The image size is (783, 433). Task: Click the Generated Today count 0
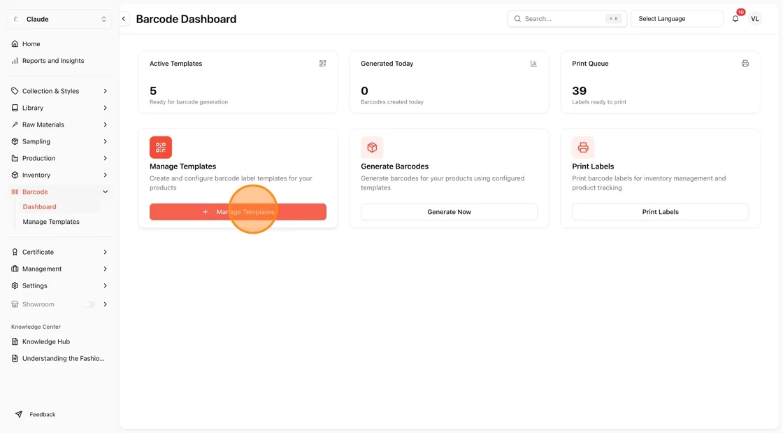[364, 91]
